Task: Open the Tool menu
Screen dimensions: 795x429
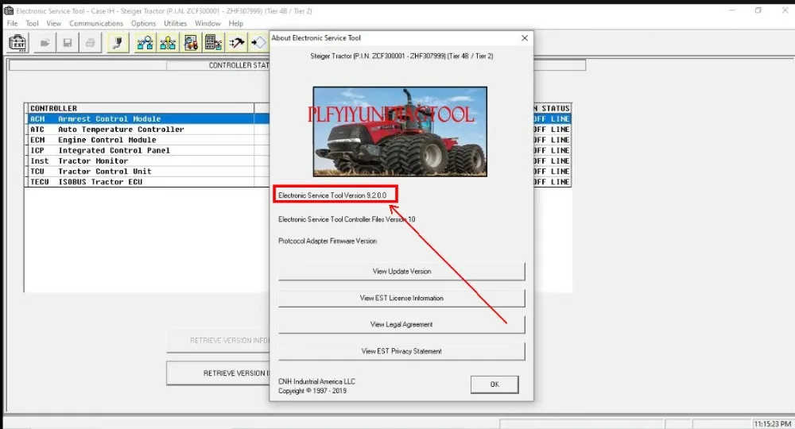Action: [32, 23]
